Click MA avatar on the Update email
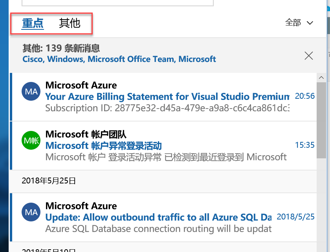Screen dimensions: 330x252 pyautogui.click(x=31, y=212)
